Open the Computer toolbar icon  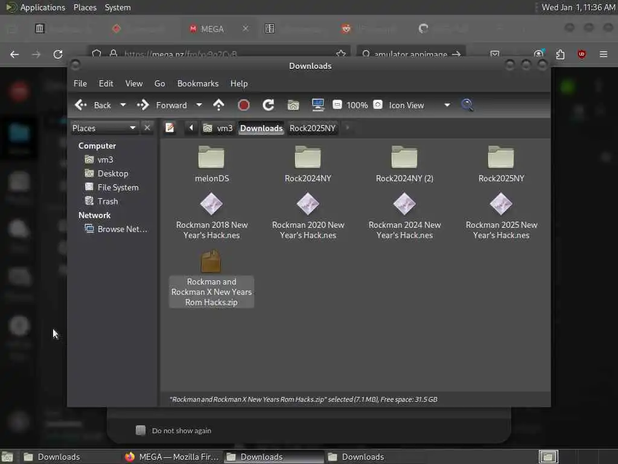coord(317,105)
